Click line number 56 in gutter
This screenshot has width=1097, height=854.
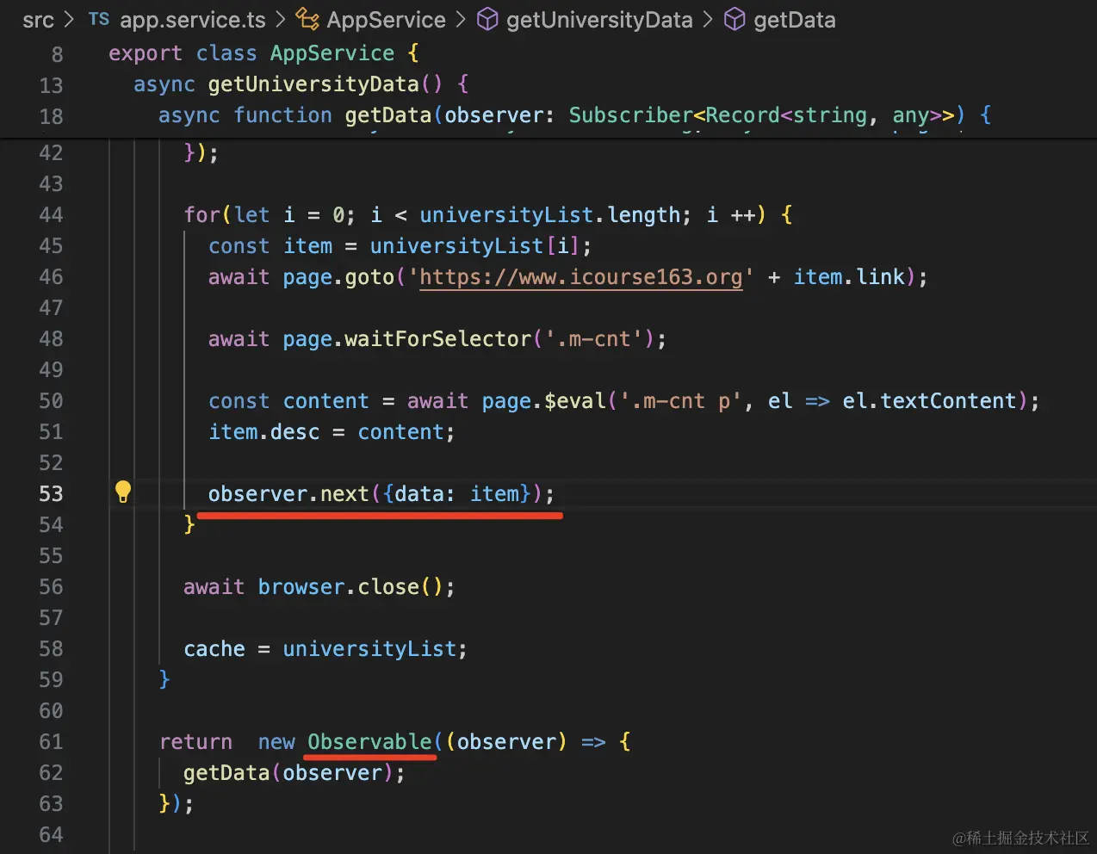[51, 587]
